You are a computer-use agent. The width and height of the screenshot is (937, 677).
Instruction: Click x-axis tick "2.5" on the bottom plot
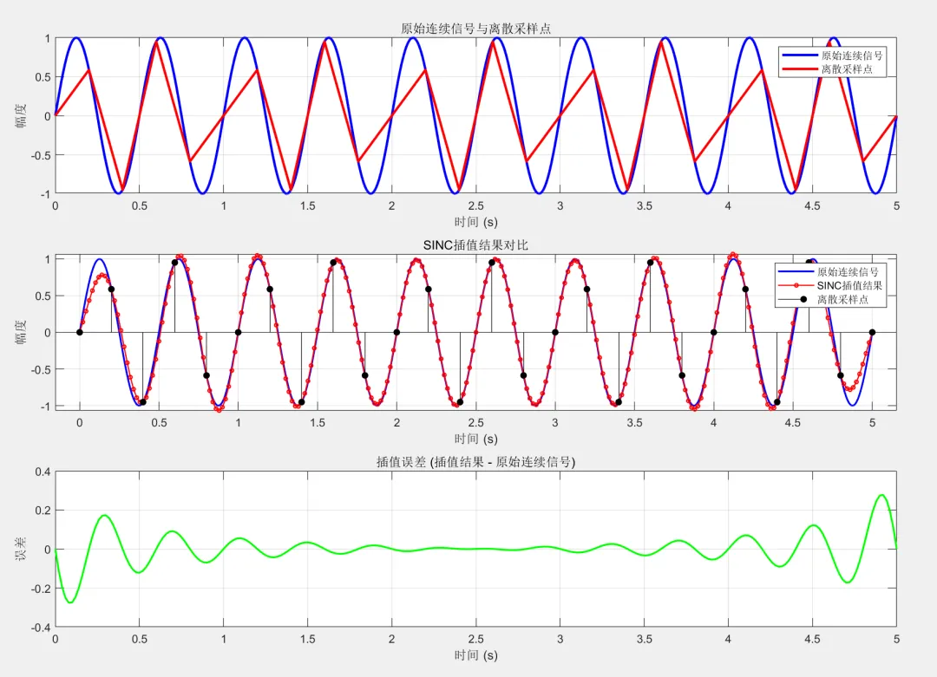pyautogui.click(x=475, y=638)
